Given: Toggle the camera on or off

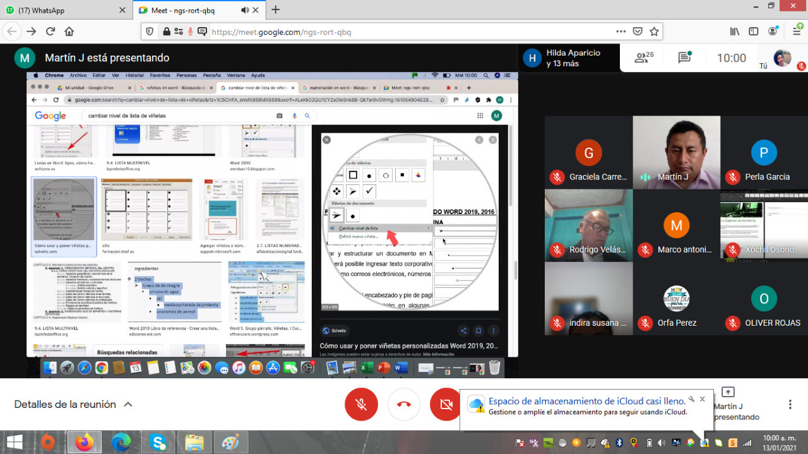Looking at the screenshot, I should tap(445, 404).
